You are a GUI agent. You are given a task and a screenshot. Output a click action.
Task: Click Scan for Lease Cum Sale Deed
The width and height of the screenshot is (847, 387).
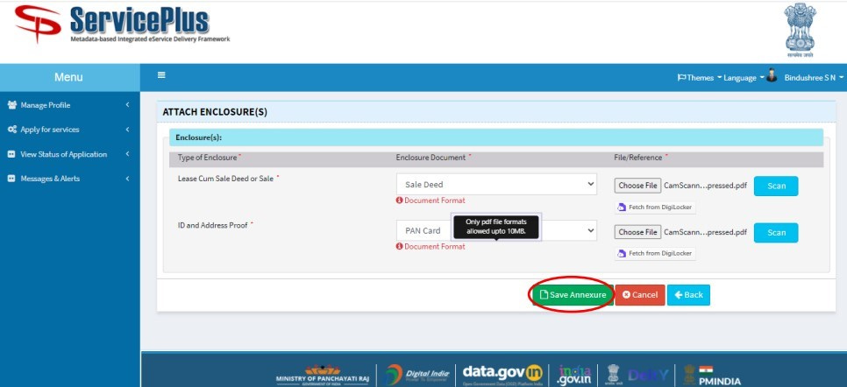point(776,186)
